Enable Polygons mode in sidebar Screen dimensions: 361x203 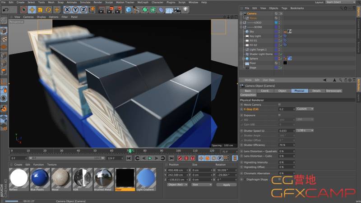[x=4, y=72]
